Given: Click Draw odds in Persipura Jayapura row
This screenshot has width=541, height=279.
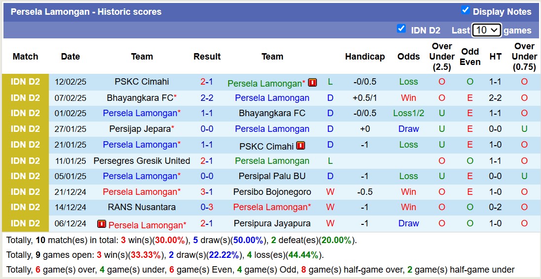Looking at the screenshot, I should (409, 223).
